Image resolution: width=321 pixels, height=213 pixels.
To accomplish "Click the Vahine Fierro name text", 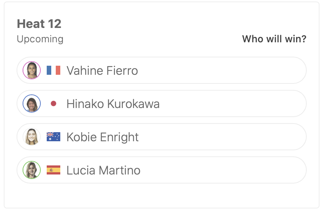I will point(102,71).
